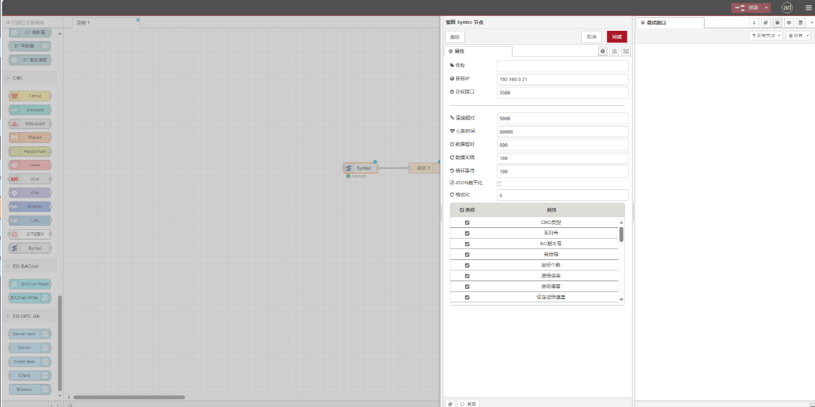This screenshot has height=407, width=815.
Task: Click the user avatar icon in header
Action: point(787,8)
